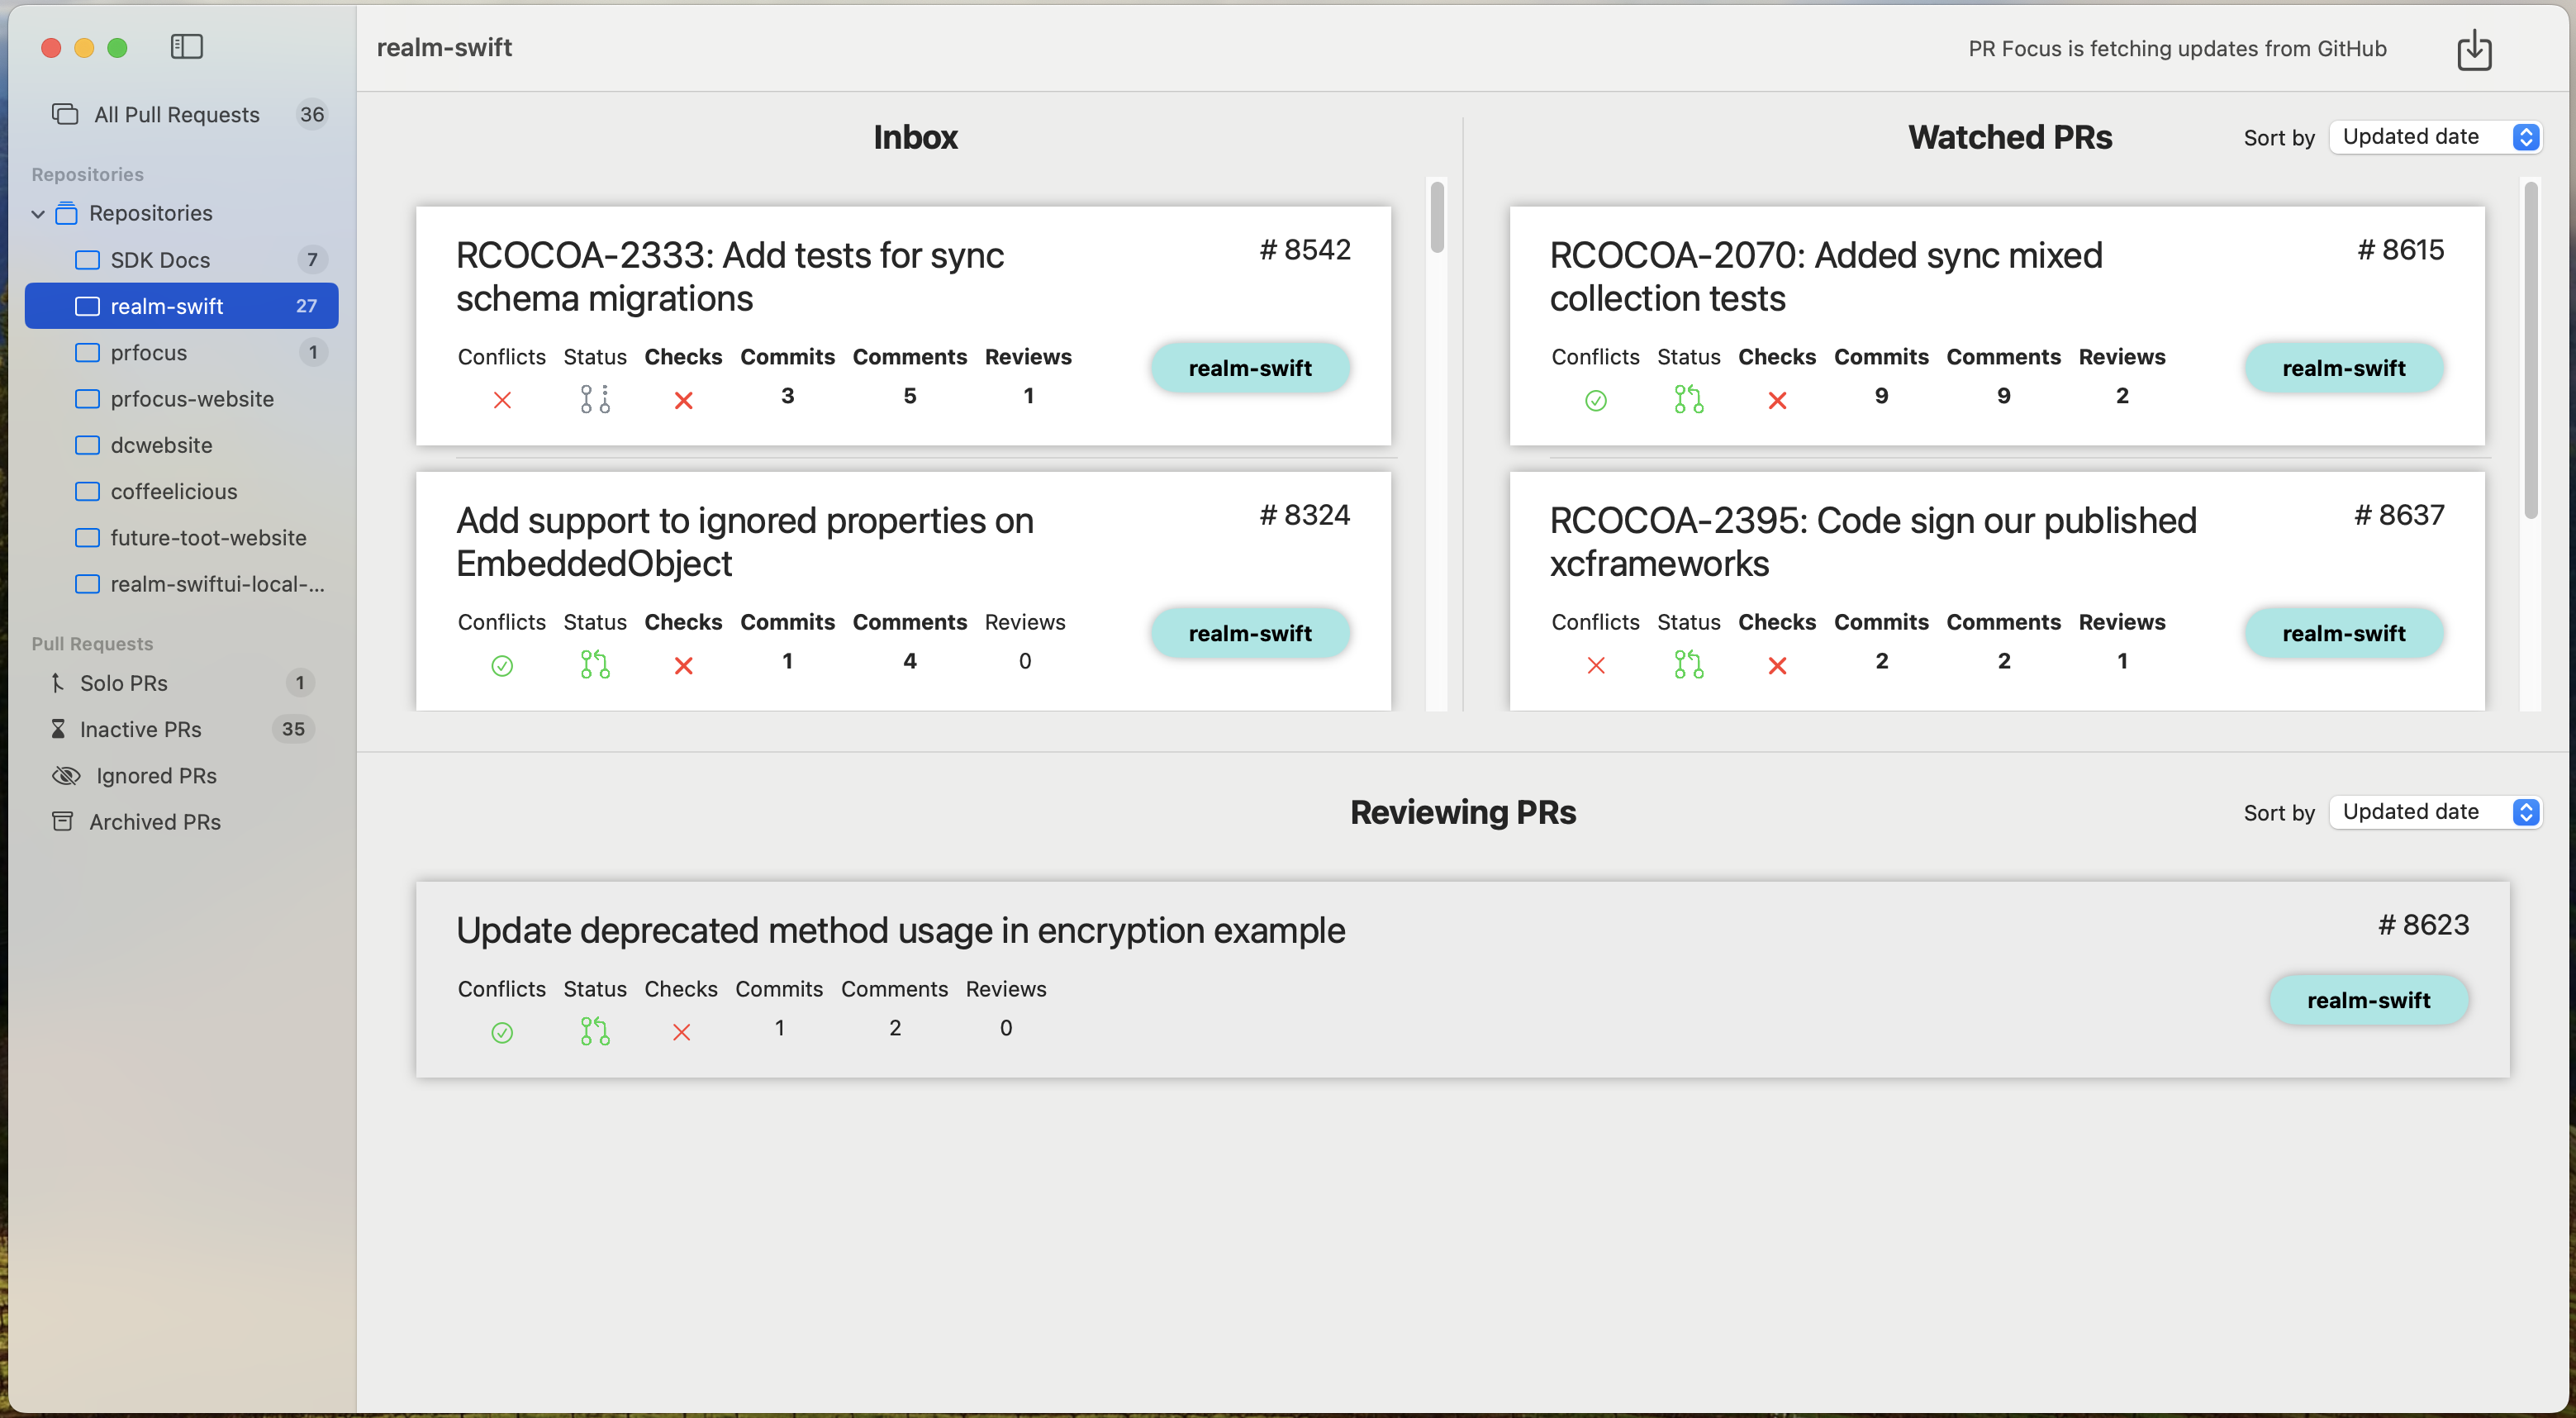The image size is (2576, 1418).
Task: Click PR number # 8637
Action: (x=2399, y=515)
